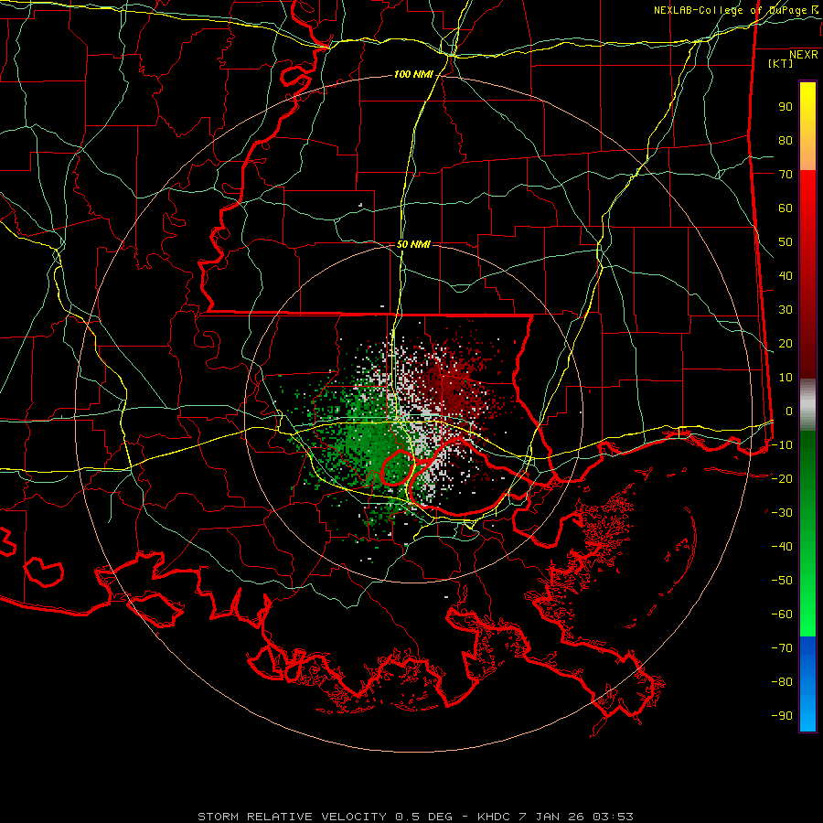This screenshot has height=823, width=823.
Task: Select the -70 knot scale label
Action: (782, 648)
